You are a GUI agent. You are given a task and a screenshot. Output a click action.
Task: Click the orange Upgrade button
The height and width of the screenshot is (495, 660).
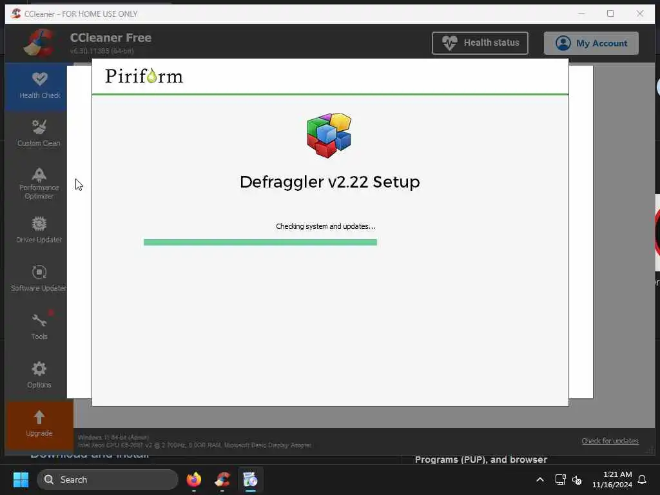click(39, 425)
